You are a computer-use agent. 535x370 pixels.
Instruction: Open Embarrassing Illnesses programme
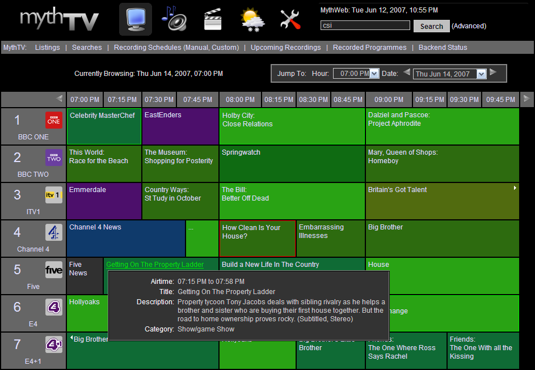tap(331, 239)
